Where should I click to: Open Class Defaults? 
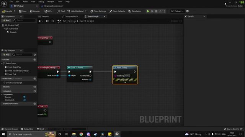click(x=117, y=11)
